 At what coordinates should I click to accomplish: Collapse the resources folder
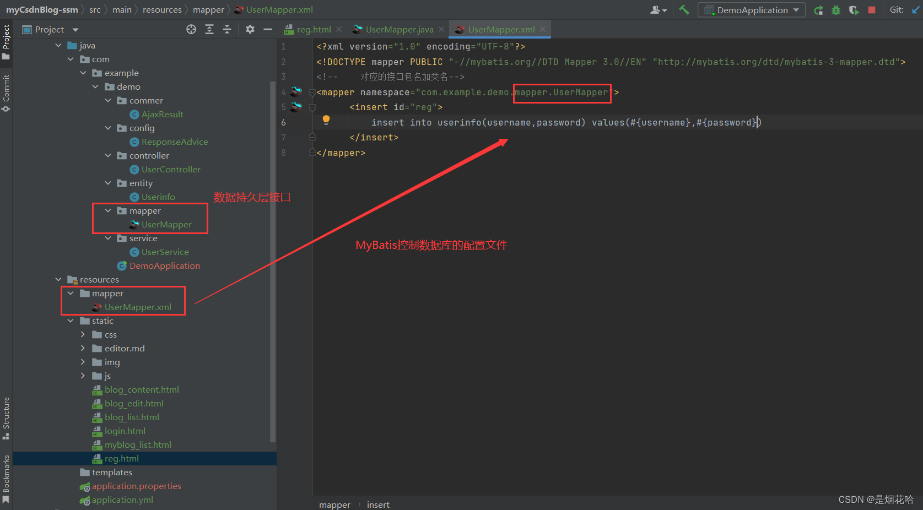pos(58,279)
